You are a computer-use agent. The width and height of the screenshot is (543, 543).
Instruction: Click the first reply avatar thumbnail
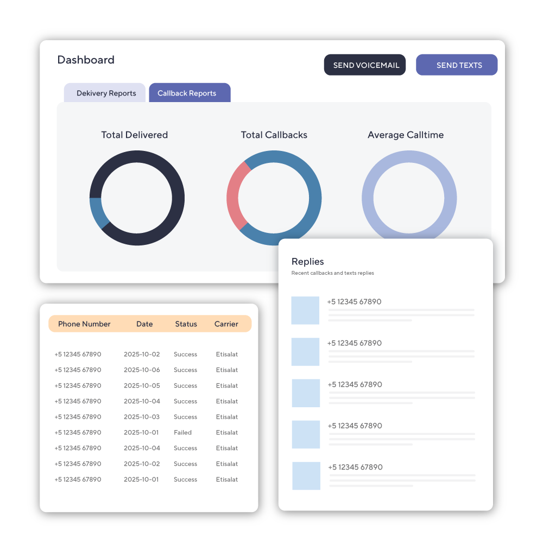point(305,311)
